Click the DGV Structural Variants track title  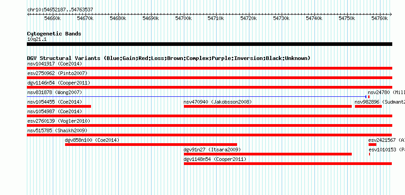coord(169,58)
